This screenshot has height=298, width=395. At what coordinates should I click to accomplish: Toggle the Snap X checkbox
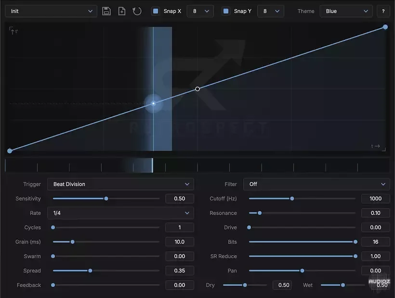[x=156, y=11]
